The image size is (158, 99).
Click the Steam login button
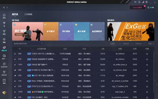click(x=137, y=7)
